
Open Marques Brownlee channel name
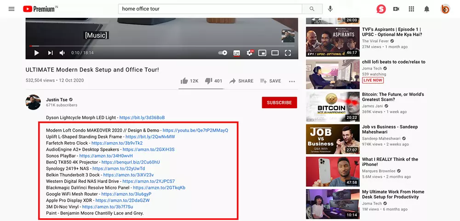pos(379,171)
